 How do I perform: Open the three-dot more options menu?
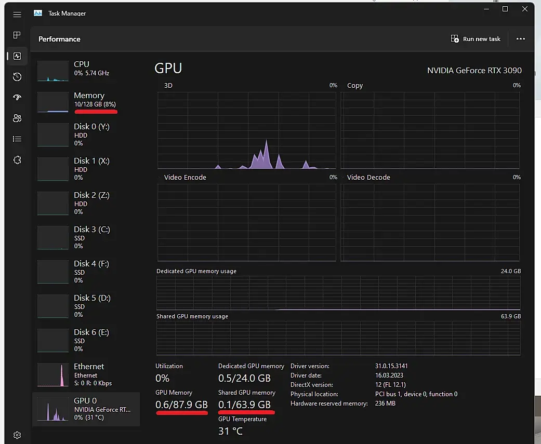click(x=520, y=39)
